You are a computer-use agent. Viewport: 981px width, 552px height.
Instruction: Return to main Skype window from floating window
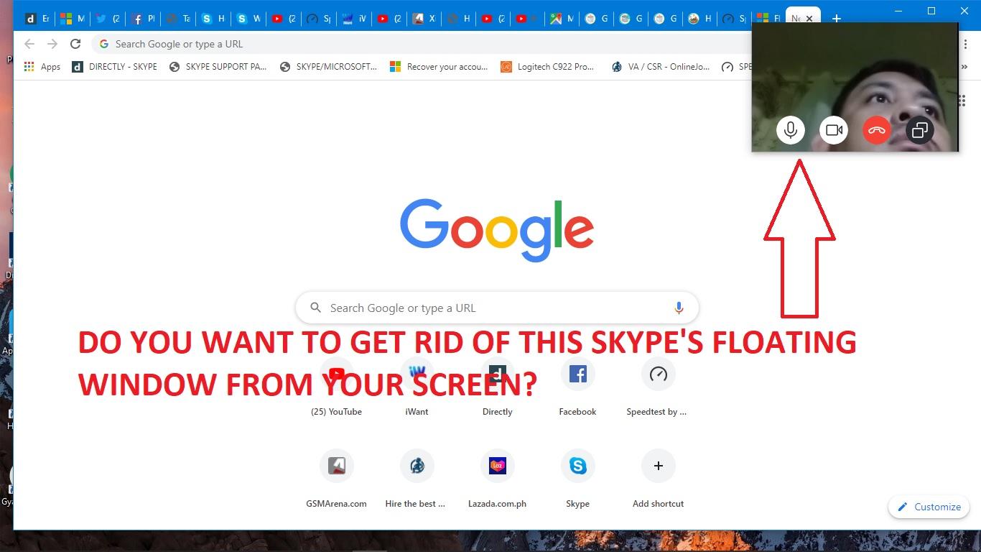click(x=919, y=130)
